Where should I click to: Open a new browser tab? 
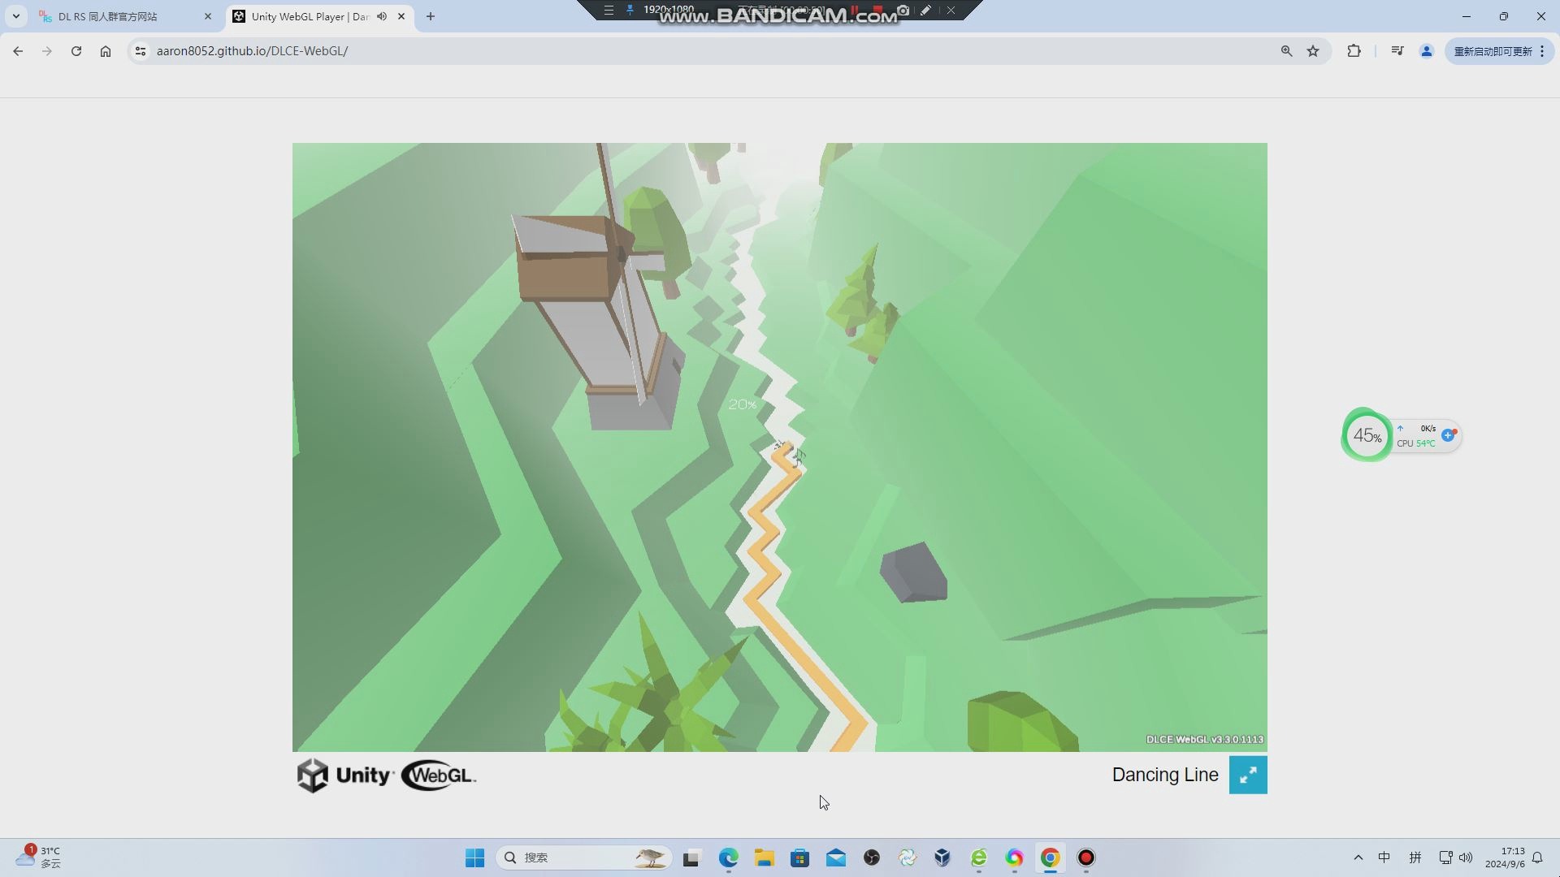click(x=431, y=16)
